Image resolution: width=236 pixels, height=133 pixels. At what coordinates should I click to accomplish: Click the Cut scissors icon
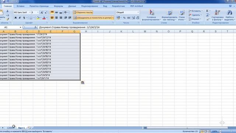point(7,11)
